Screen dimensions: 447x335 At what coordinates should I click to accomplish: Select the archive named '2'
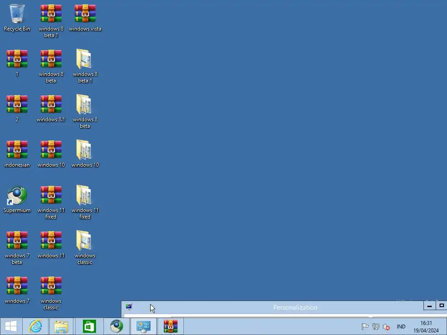17,108
